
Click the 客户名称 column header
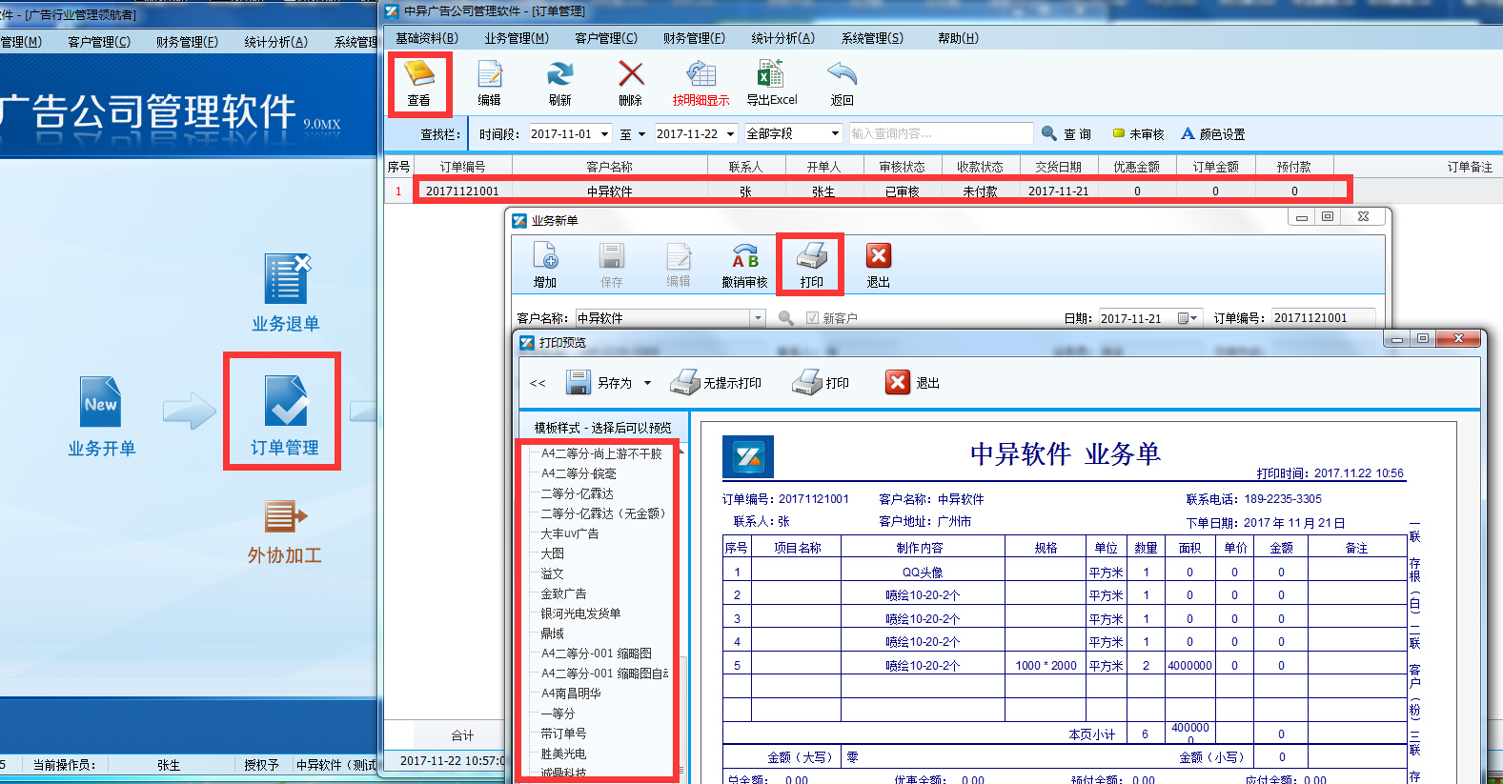pos(609,167)
